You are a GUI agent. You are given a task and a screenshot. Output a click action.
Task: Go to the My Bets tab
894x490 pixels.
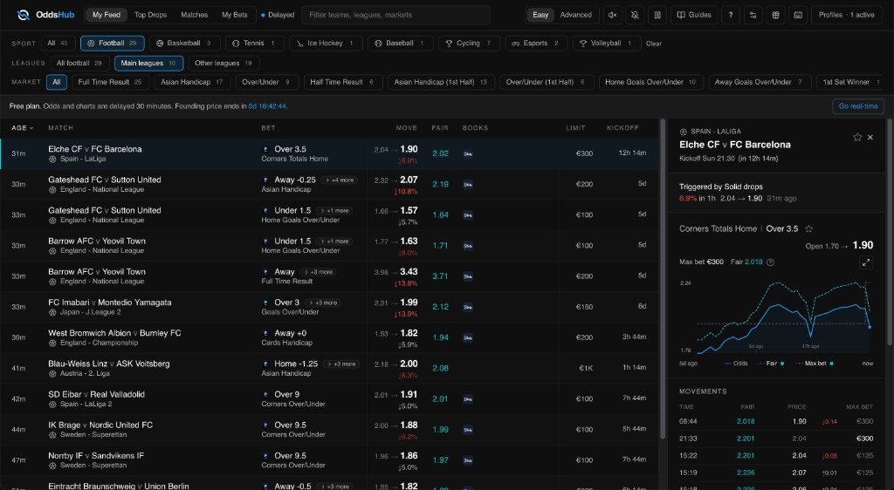click(234, 15)
